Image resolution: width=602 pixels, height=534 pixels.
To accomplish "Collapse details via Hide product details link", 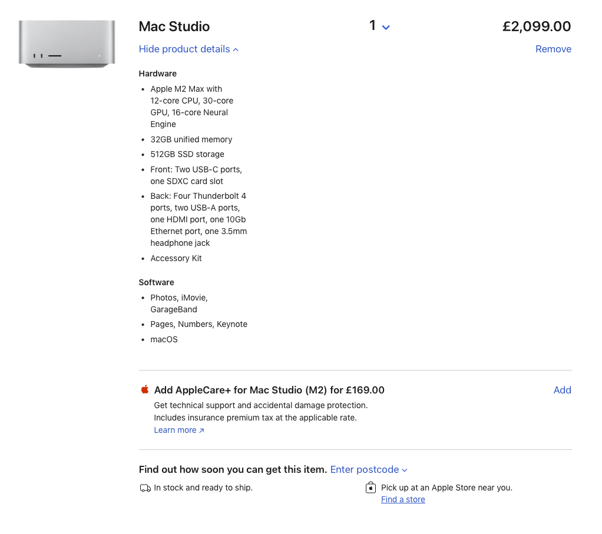I will click(184, 49).
